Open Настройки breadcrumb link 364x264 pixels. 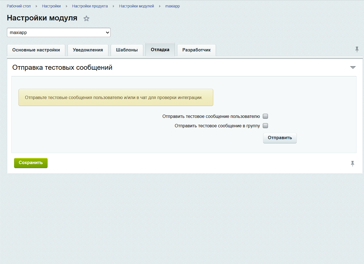51,6
